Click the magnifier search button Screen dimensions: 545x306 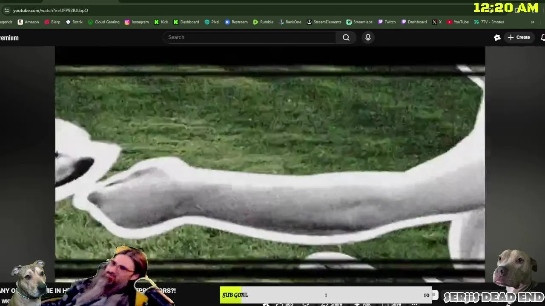coord(346,37)
